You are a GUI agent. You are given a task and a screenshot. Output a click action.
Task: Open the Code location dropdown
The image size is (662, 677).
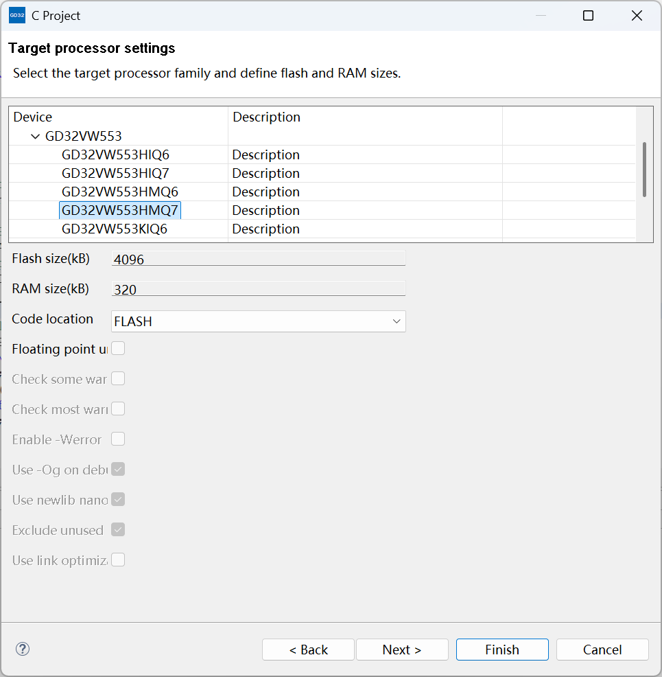(258, 321)
